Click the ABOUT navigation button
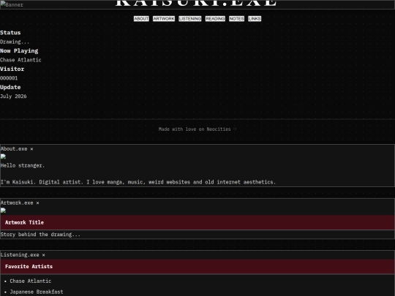The width and height of the screenshot is (395, 296). [x=141, y=18]
